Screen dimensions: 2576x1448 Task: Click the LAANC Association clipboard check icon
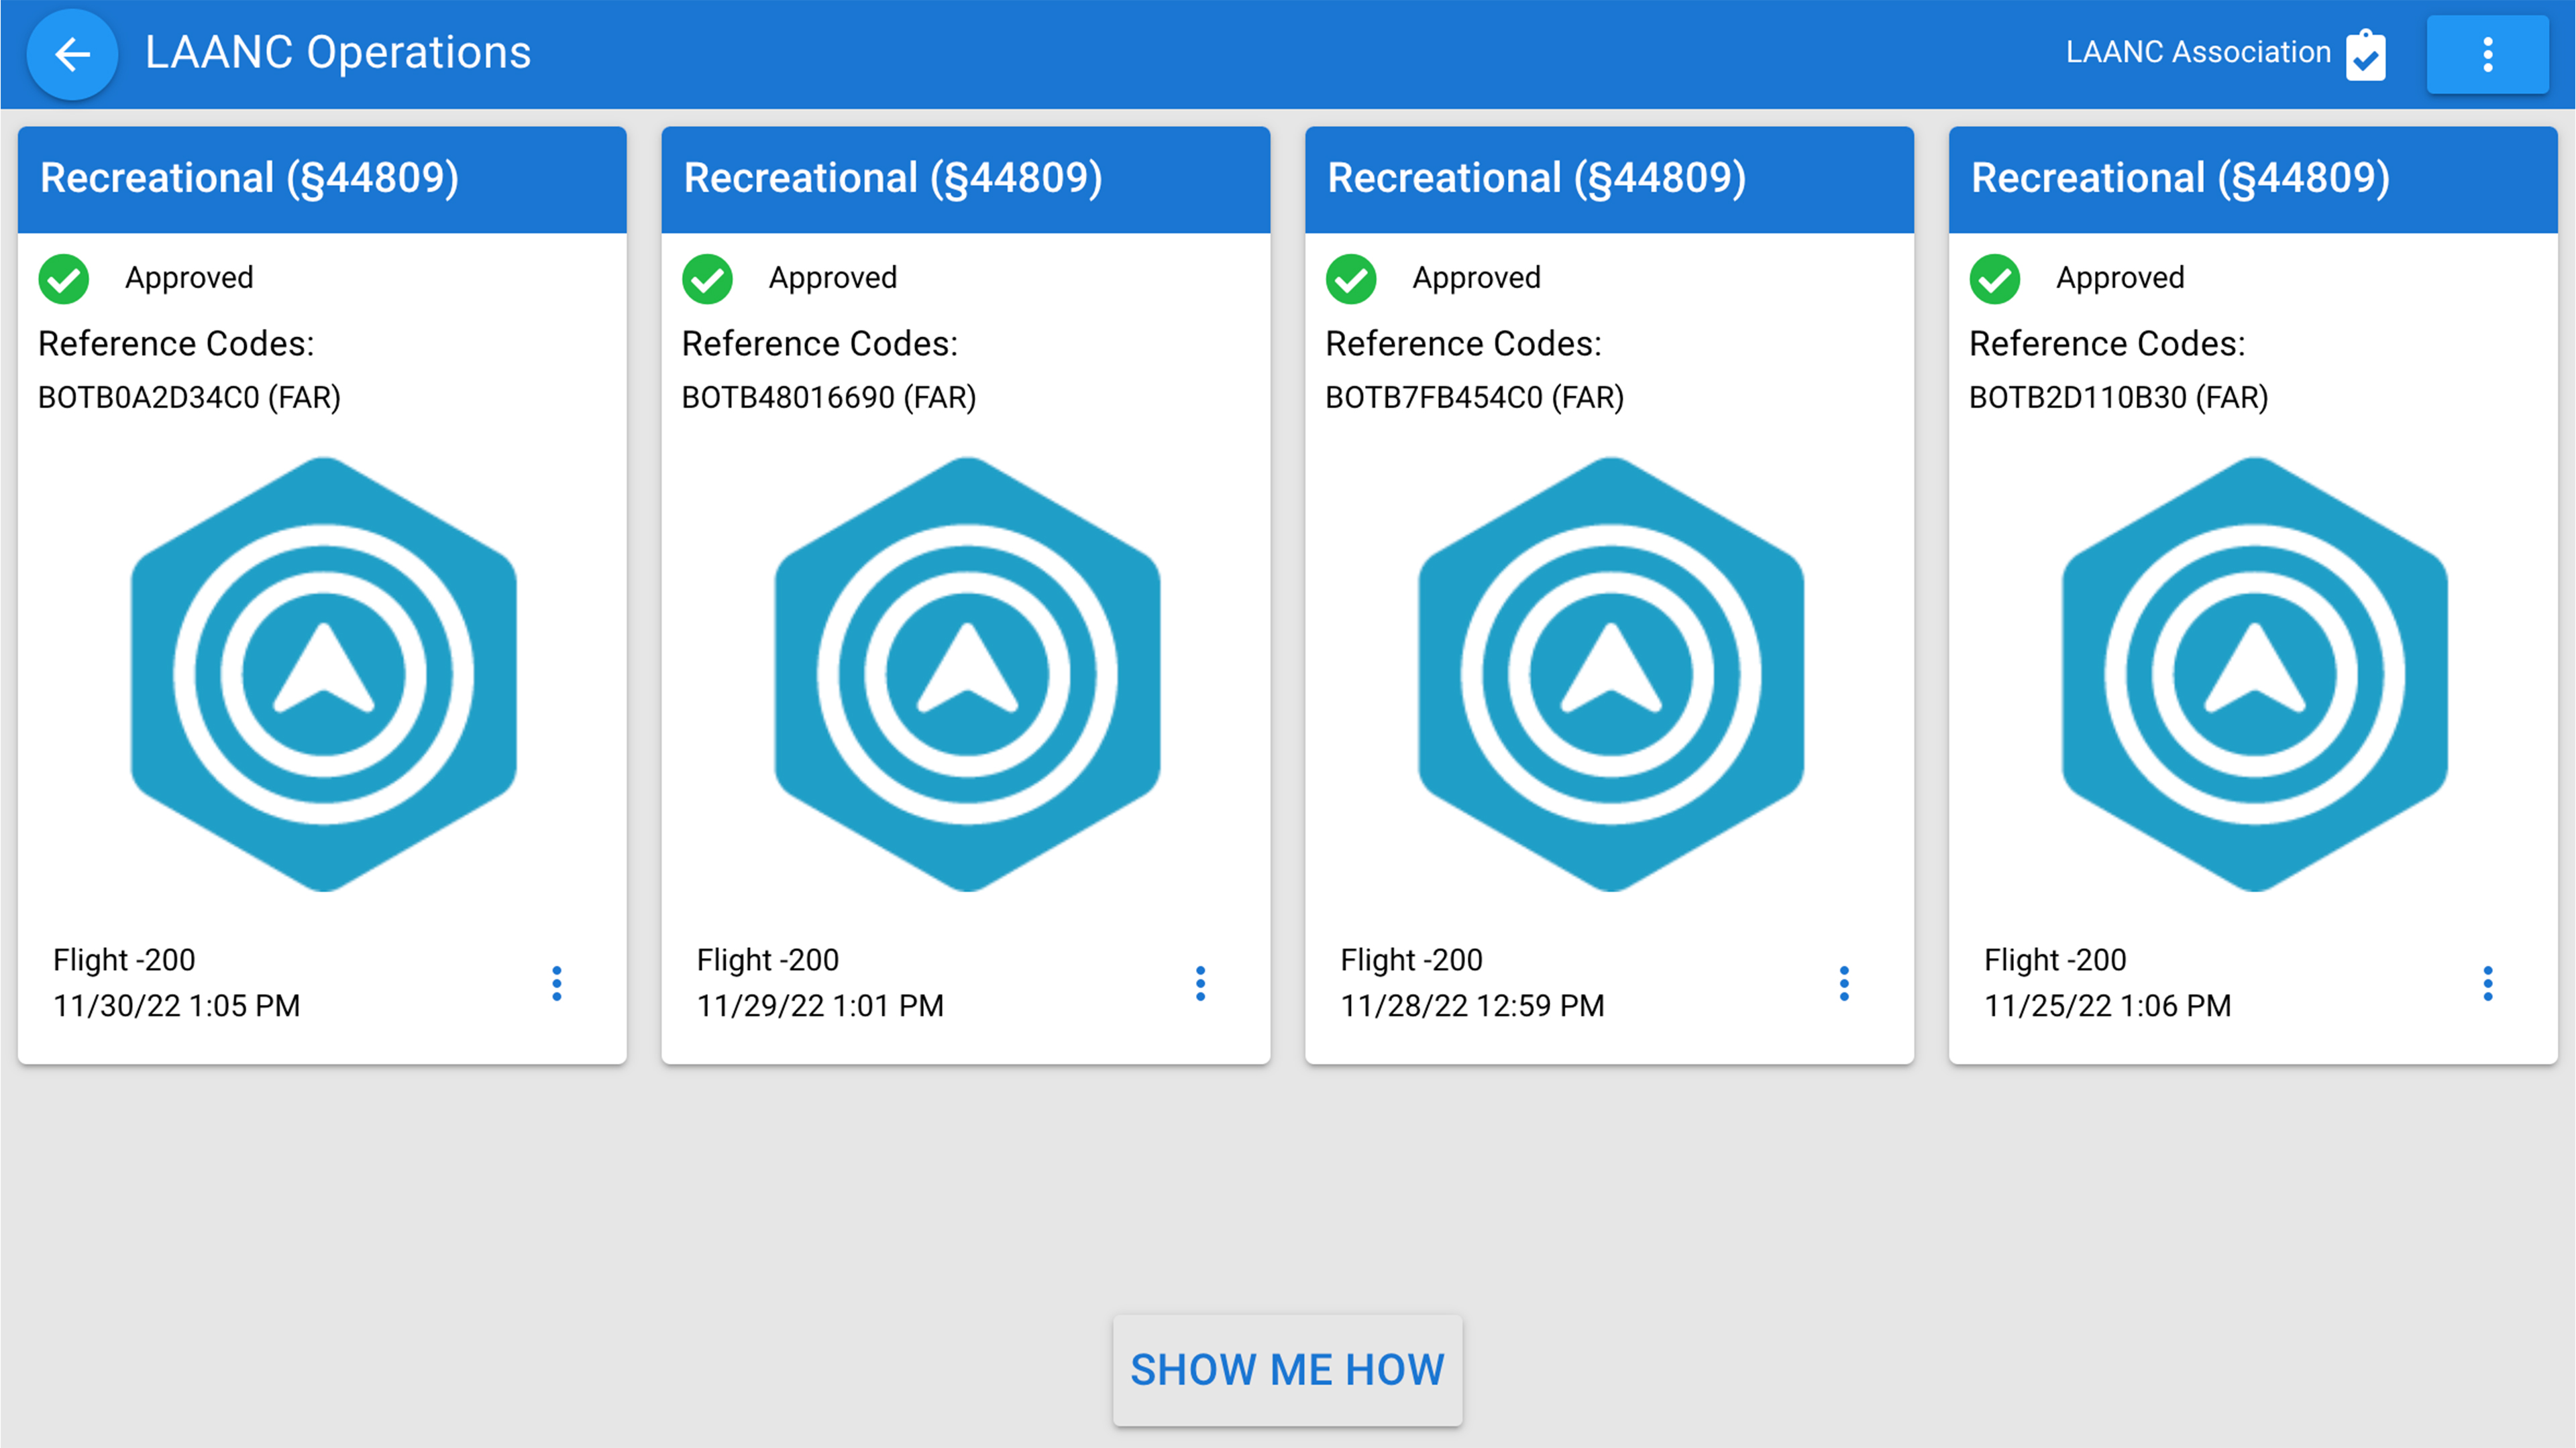click(2365, 55)
